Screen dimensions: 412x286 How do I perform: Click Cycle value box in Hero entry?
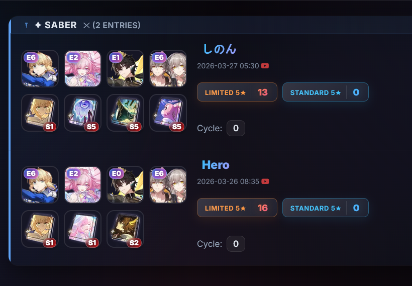coord(236,244)
